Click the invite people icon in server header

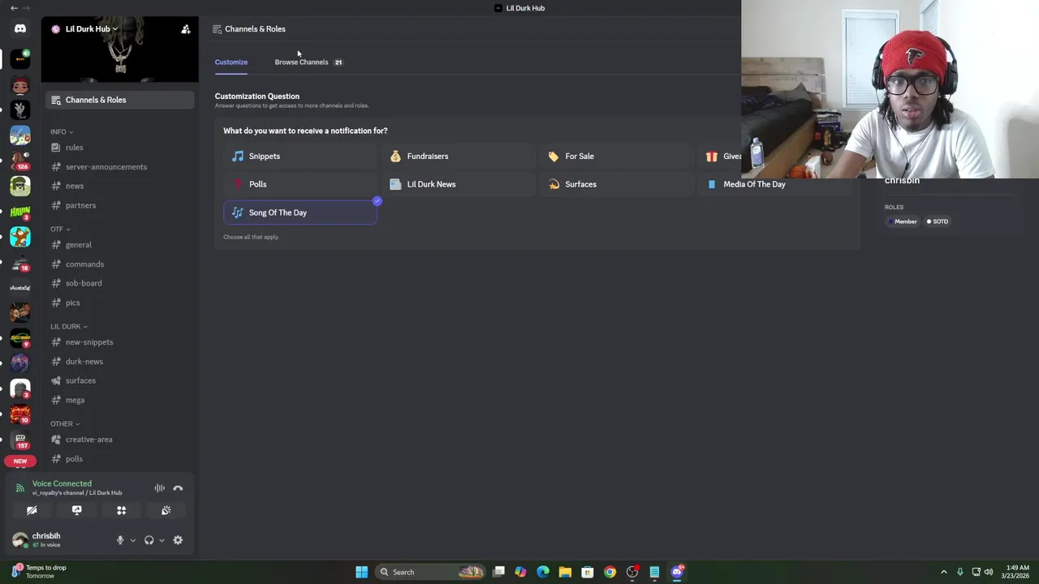click(186, 29)
